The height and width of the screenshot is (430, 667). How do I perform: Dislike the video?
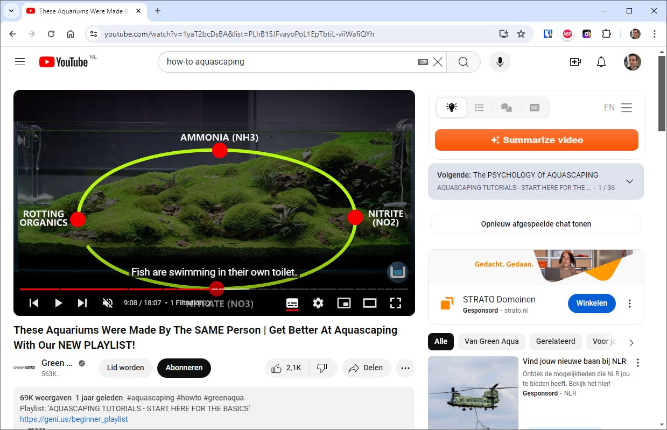(x=322, y=368)
